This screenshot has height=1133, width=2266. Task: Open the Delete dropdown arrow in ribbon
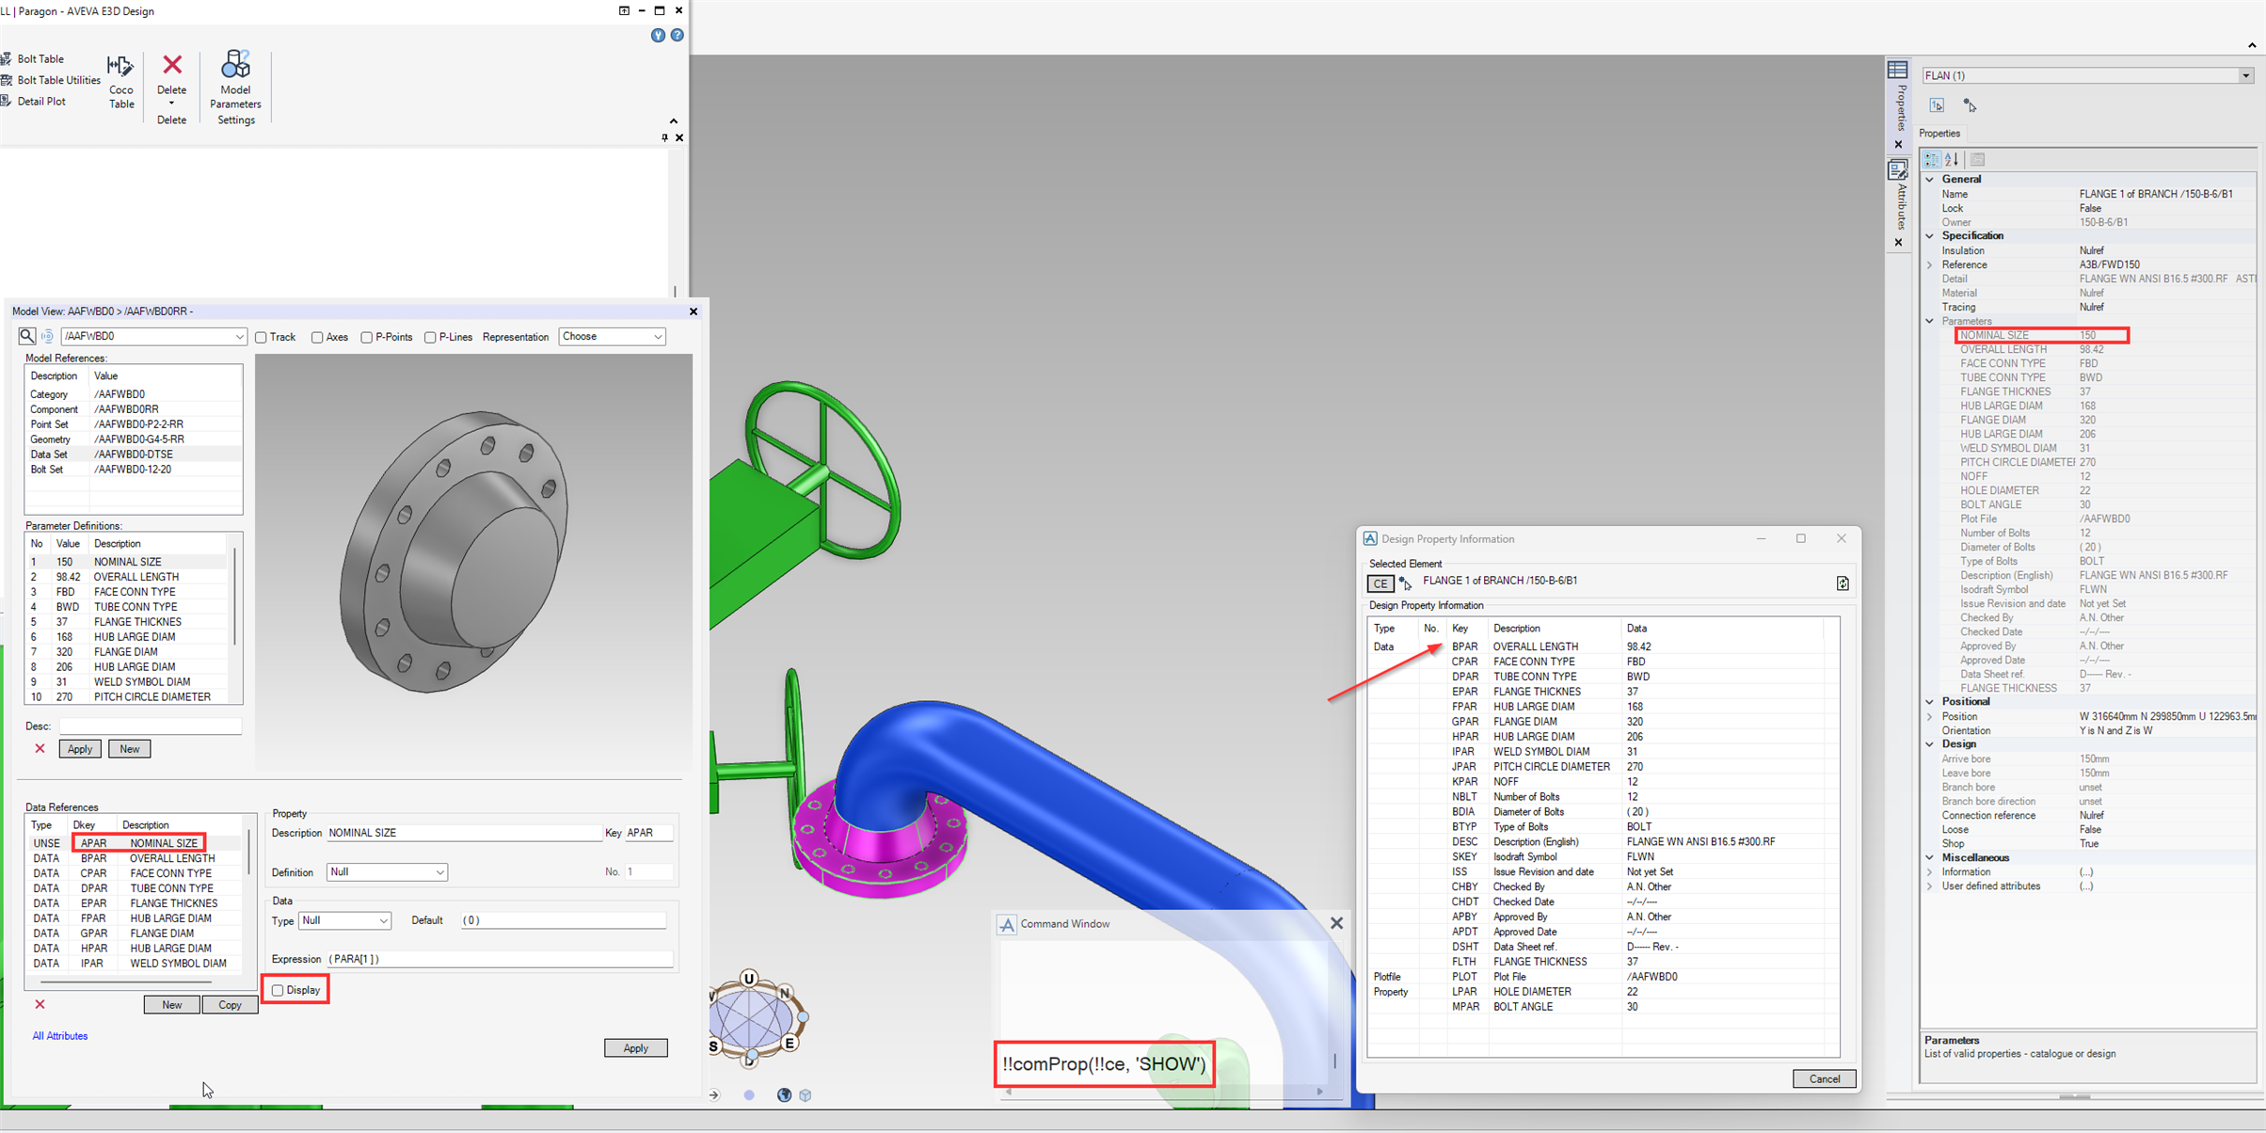[x=171, y=104]
